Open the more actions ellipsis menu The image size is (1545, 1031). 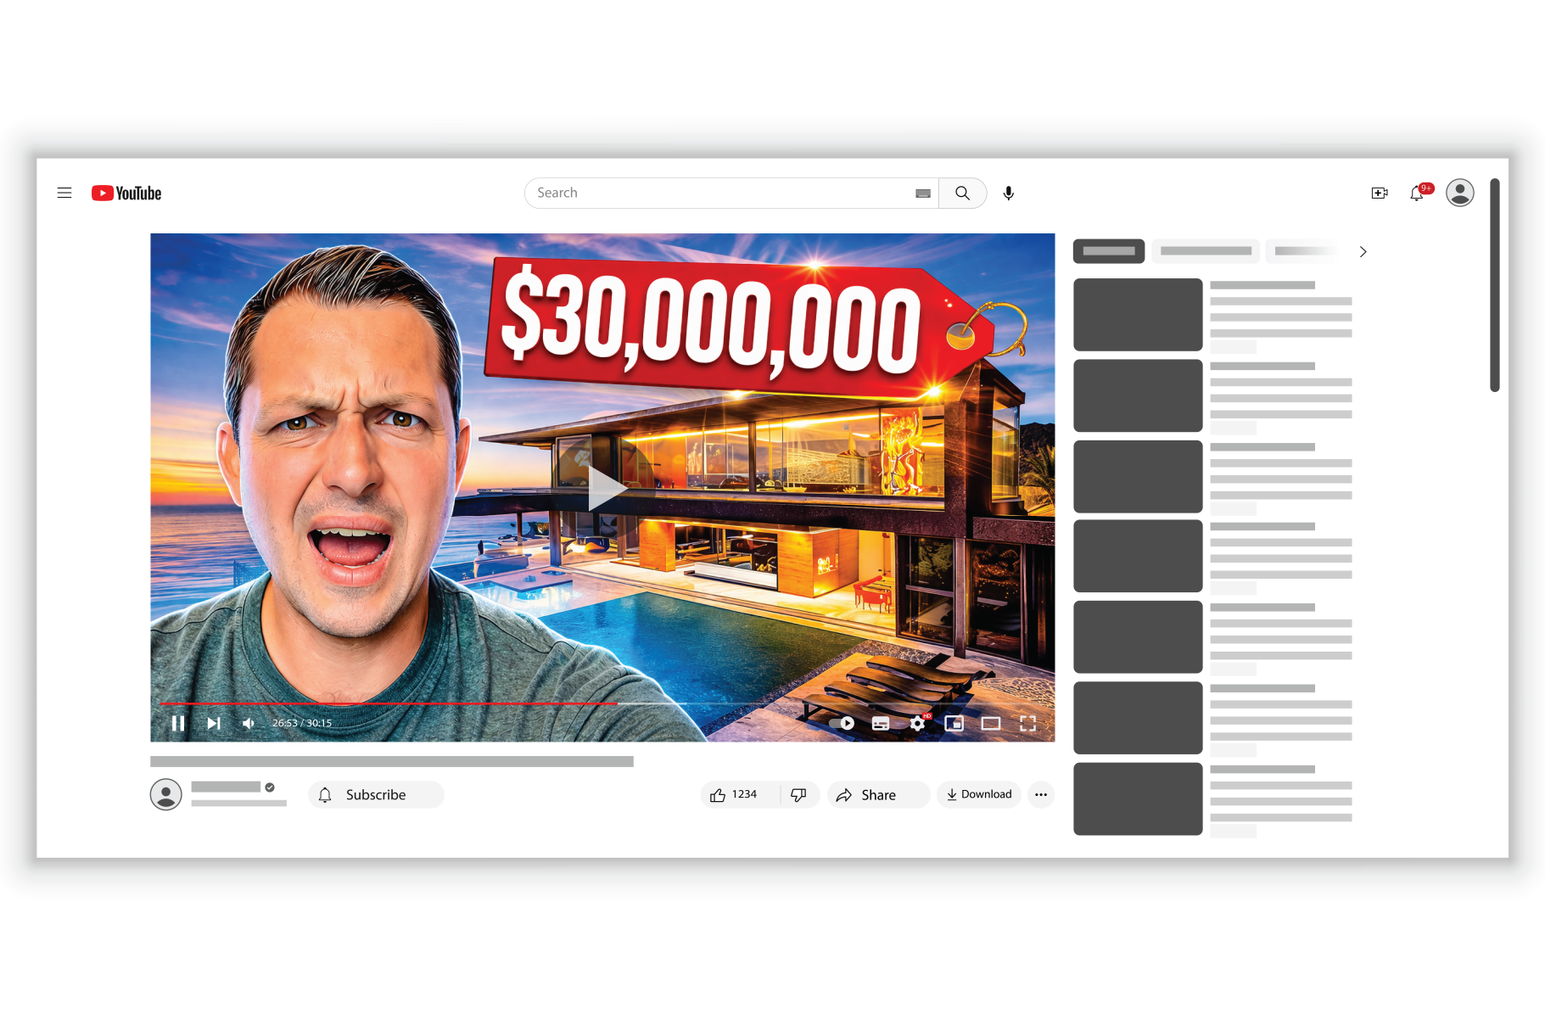(1040, 795)
